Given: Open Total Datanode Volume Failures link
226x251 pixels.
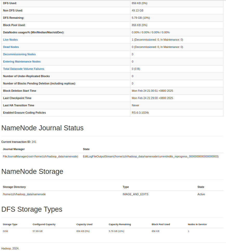Looking at the screenshot, I should [24, 69].
